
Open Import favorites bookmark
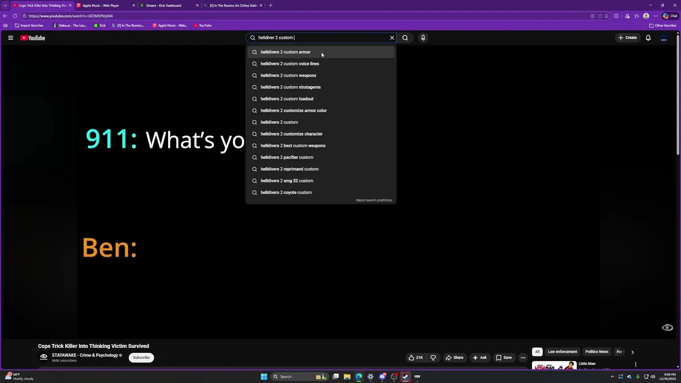click(x=29, y=26)
